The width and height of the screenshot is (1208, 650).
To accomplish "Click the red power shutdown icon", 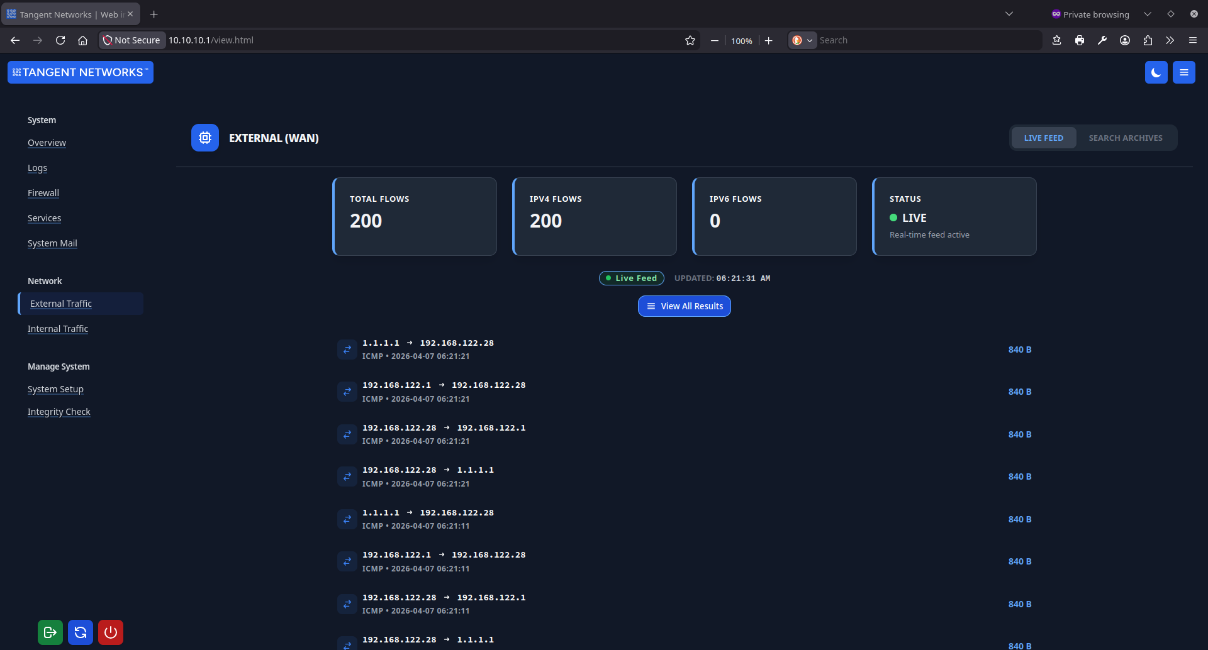I will pyautogui.click(x=111, y=632).
